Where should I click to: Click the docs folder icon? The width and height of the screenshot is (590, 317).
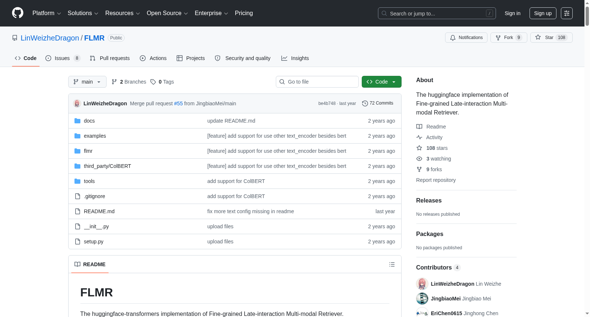coord(77,121)
